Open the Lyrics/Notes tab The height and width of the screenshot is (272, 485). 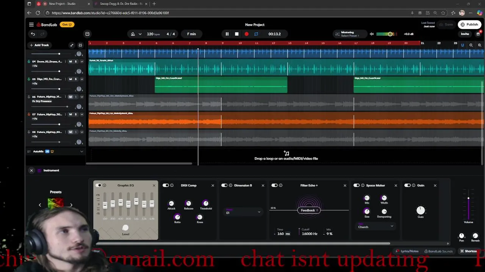(x=407, y=251)
